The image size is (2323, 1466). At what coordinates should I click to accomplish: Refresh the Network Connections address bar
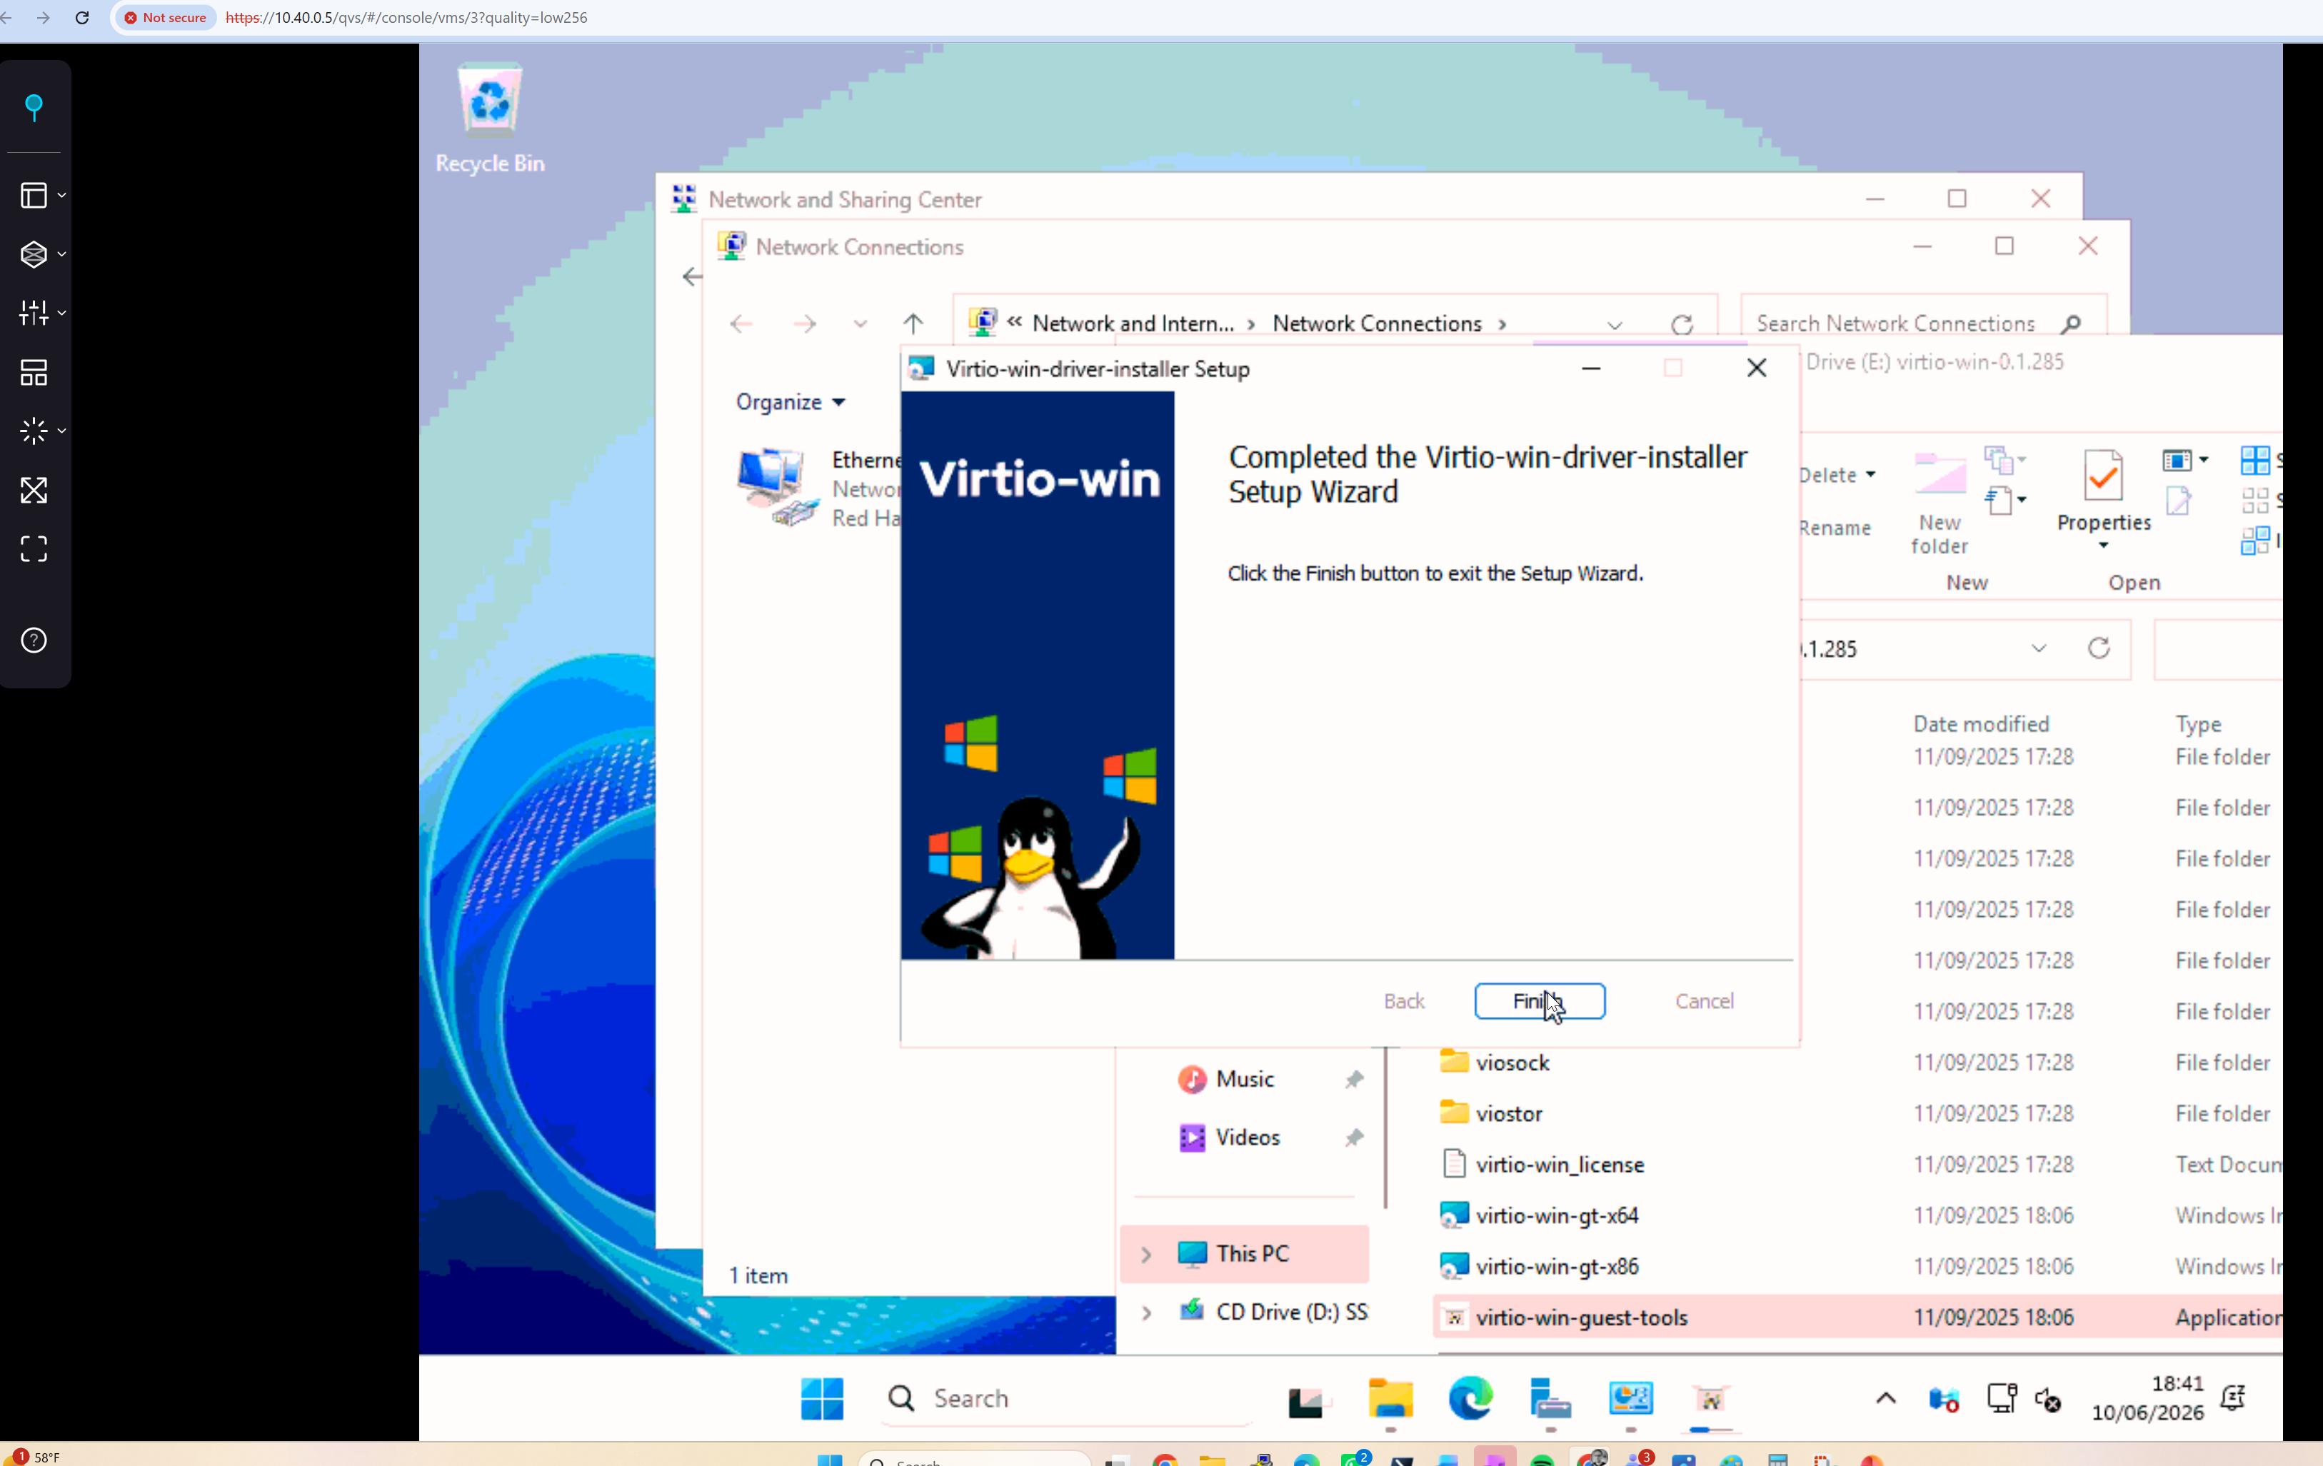click(1682, 324)
